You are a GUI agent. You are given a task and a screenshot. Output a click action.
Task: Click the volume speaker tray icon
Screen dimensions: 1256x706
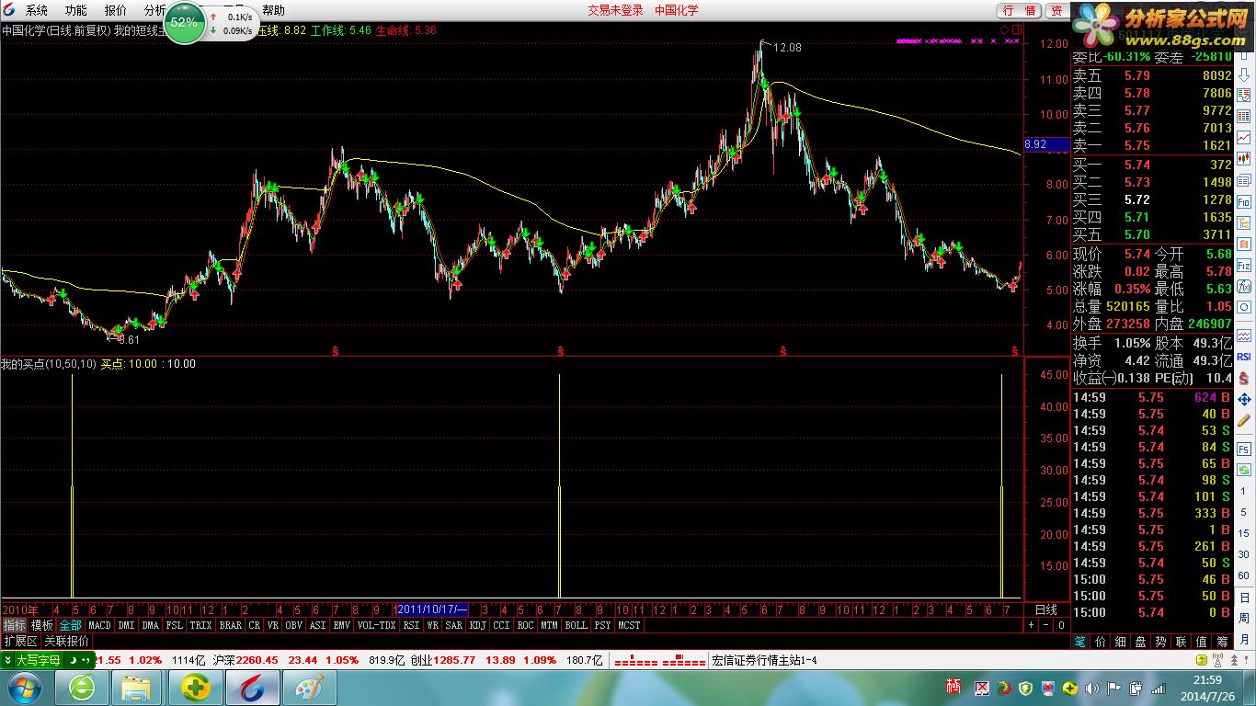(x=1091, y=688)
